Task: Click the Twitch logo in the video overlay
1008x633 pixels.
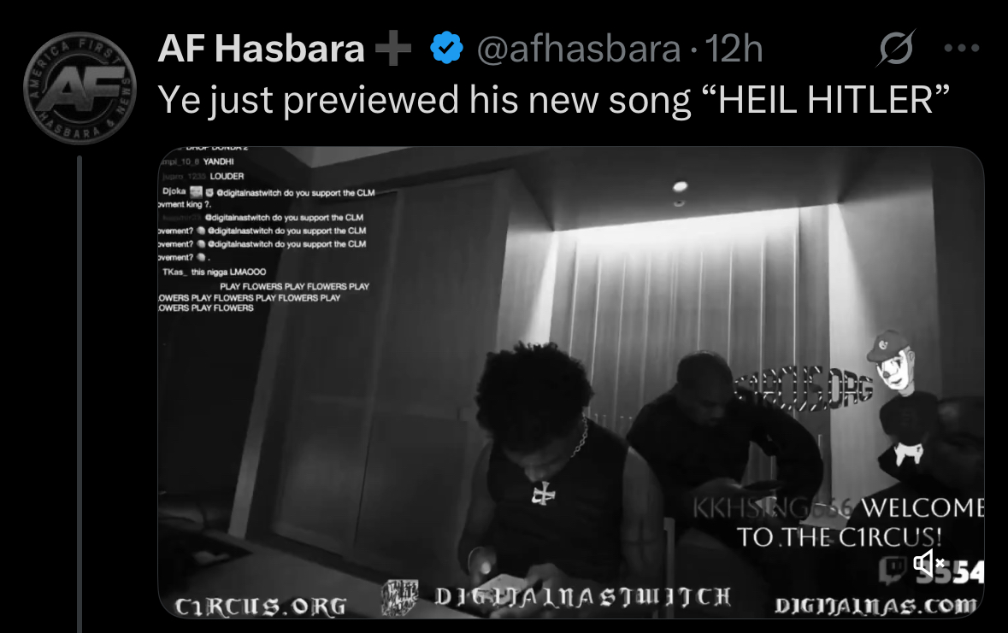Action: pos(894,567)
